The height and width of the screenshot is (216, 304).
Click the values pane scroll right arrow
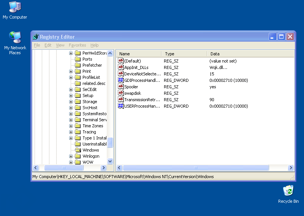tap(291, 167)
